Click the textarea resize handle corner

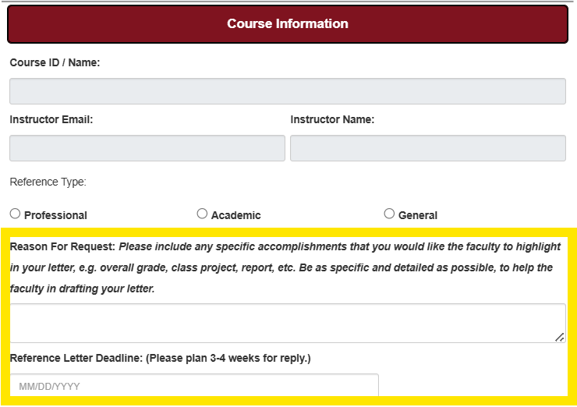[559, 337]
